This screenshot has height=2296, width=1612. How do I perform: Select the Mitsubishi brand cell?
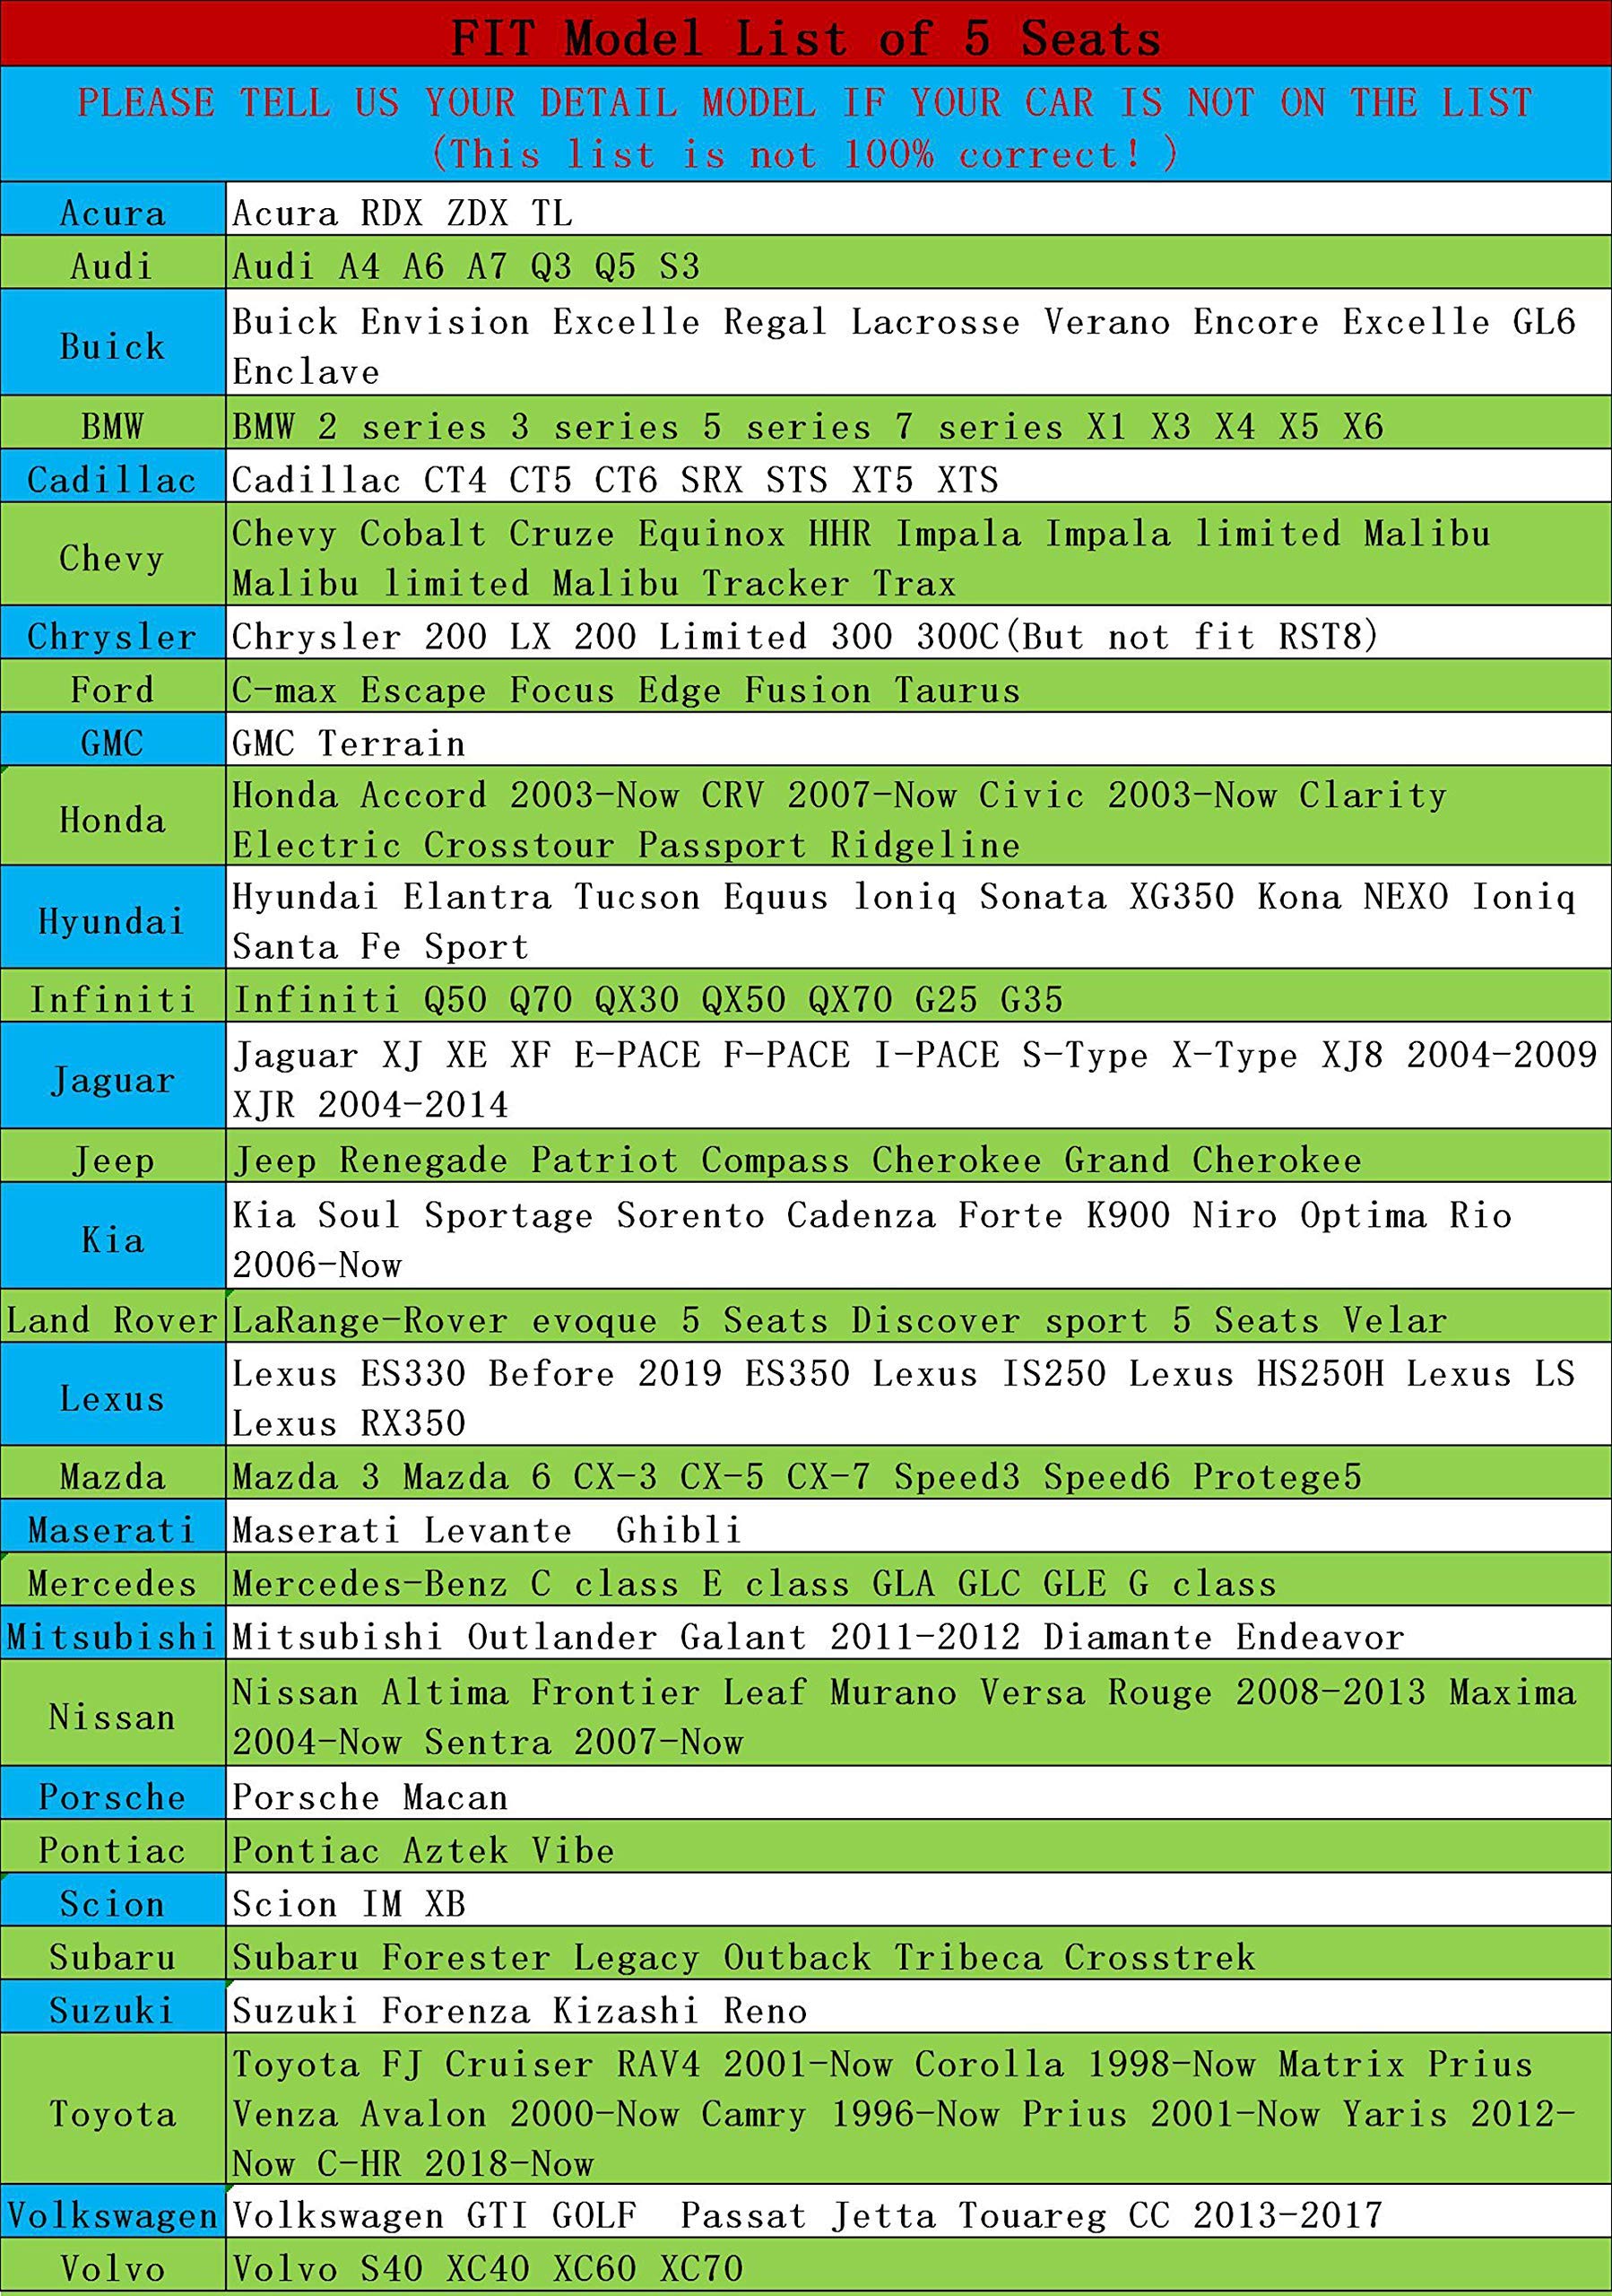point(113,1634)
